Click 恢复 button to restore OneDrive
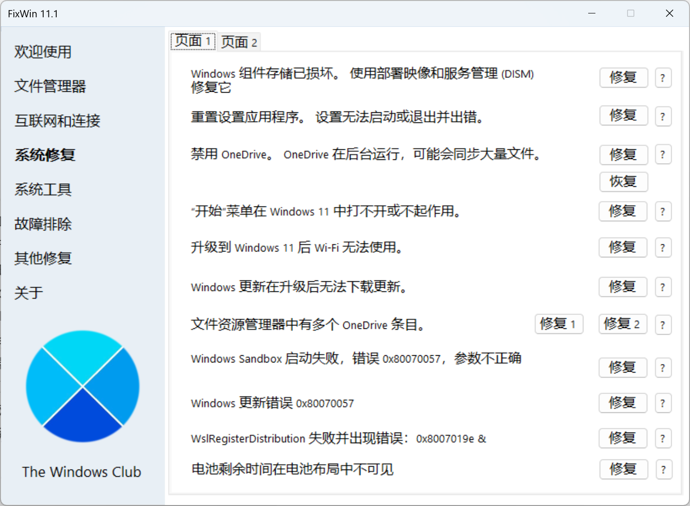 624,181
